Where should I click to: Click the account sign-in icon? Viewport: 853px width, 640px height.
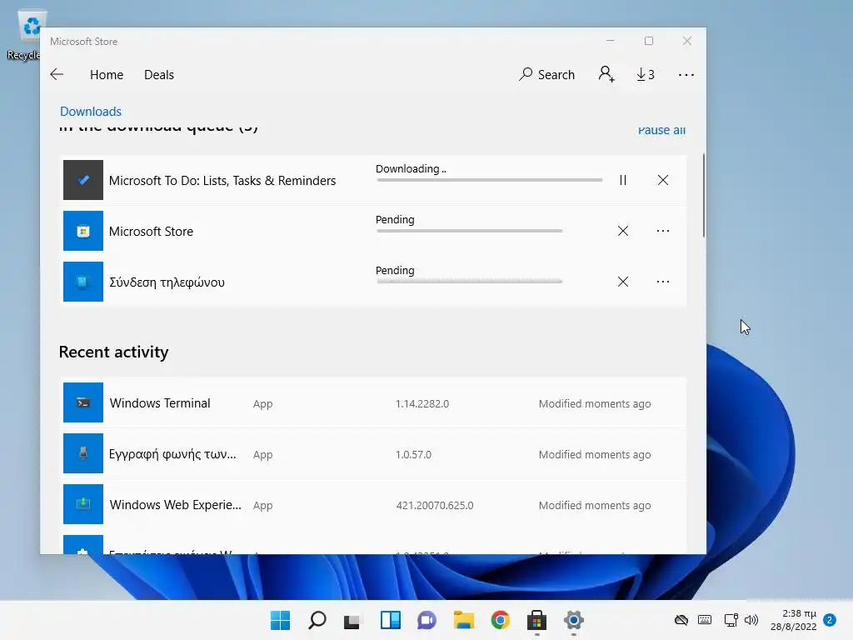pos(606,74)
